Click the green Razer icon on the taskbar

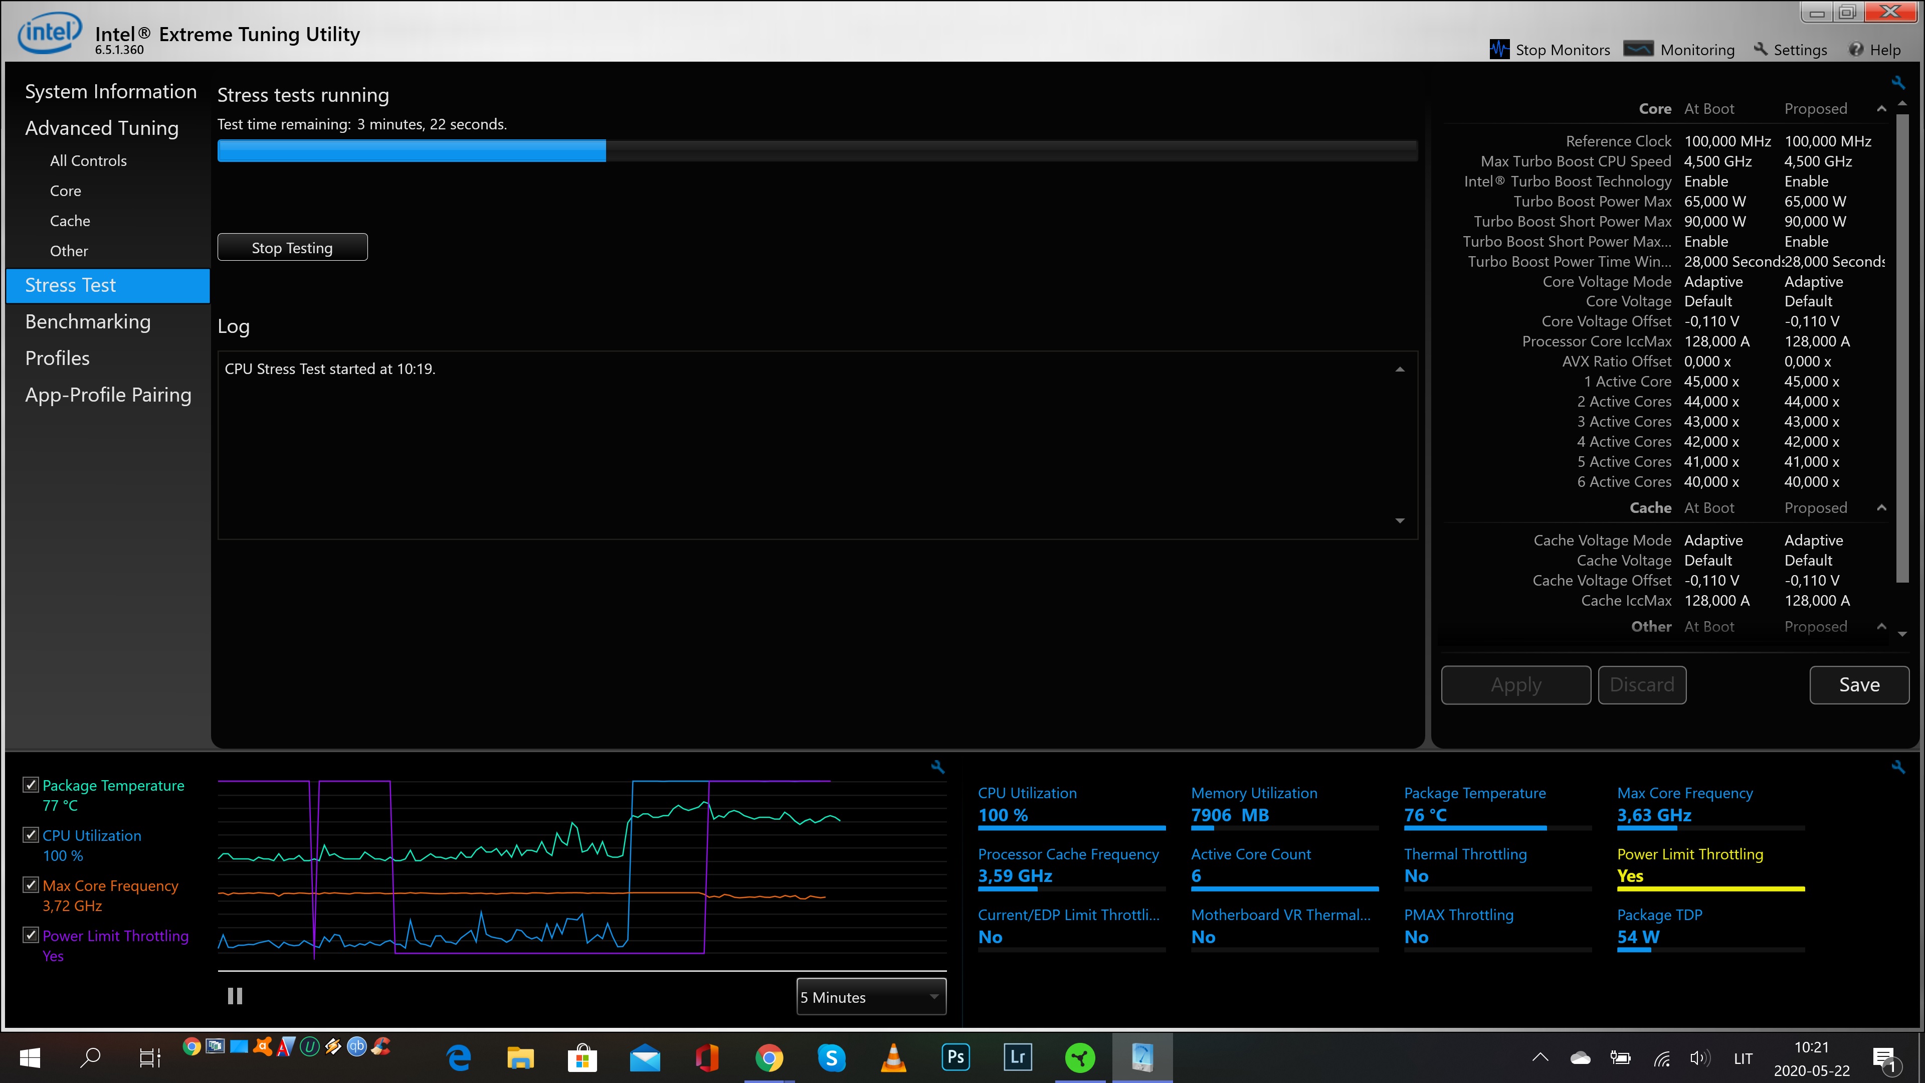point(1080,1057)
